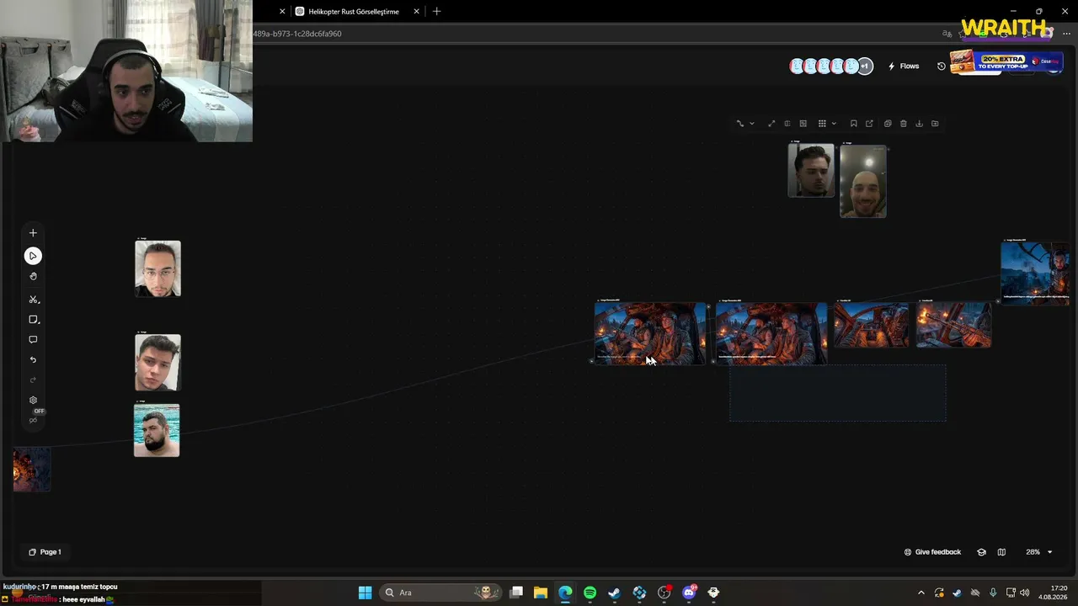Screen dimensions: 1078x606
Task: Open the Flows menu
Action: click(904, 66)
